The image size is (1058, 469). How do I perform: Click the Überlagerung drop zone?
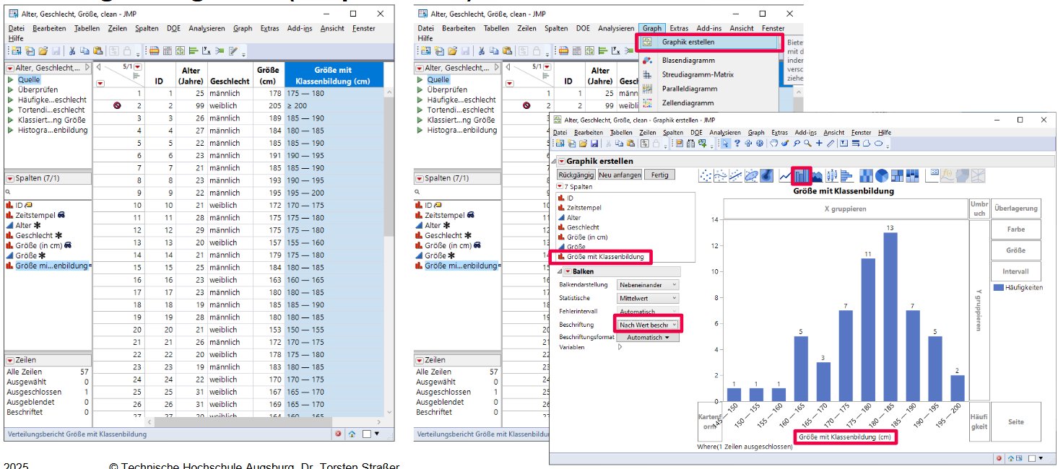pyautogui.click(x=1015, y=209)
